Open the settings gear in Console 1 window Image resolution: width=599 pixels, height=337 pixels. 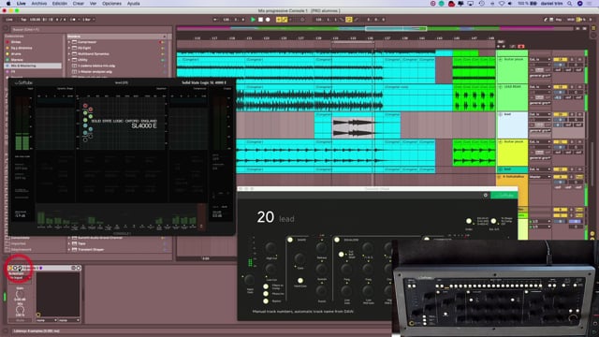[485, 196]
